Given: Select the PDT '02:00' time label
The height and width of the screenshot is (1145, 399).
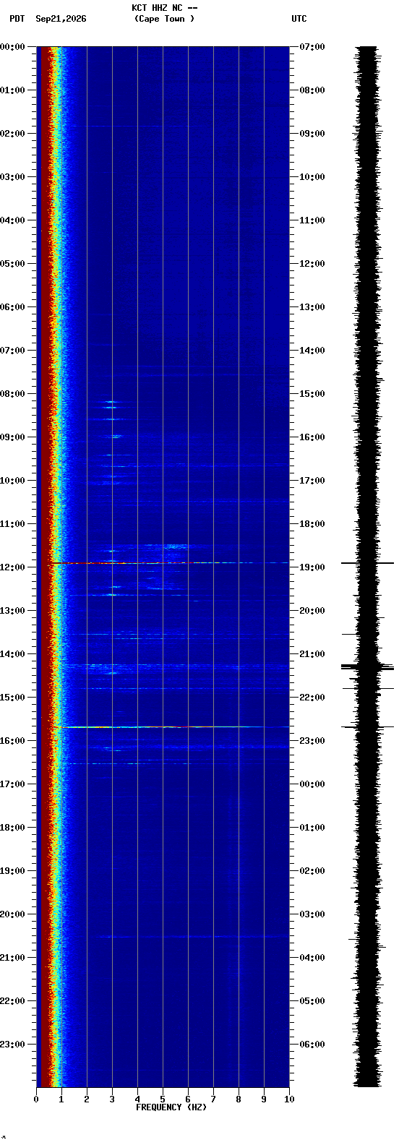Looking at the screenshot, I should [12, 134].
